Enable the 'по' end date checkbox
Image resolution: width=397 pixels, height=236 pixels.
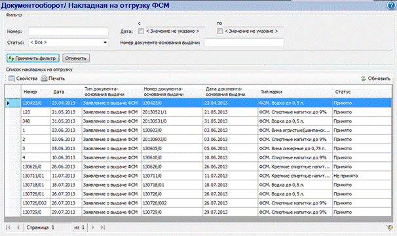219,31
